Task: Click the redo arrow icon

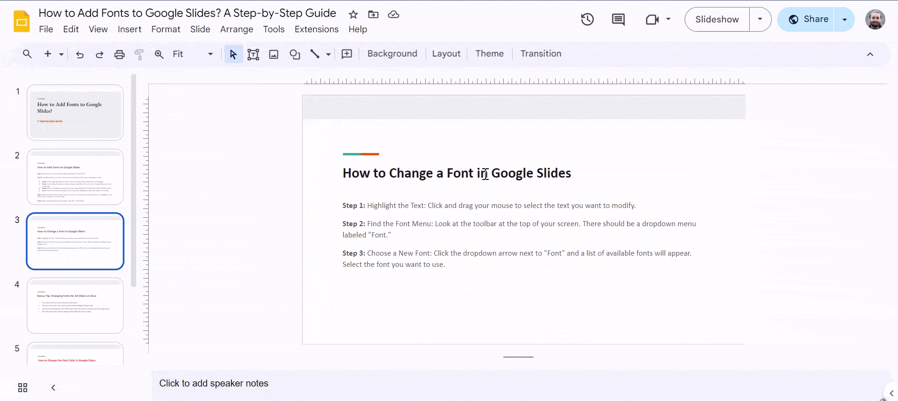Action: [x=99, y=54]
